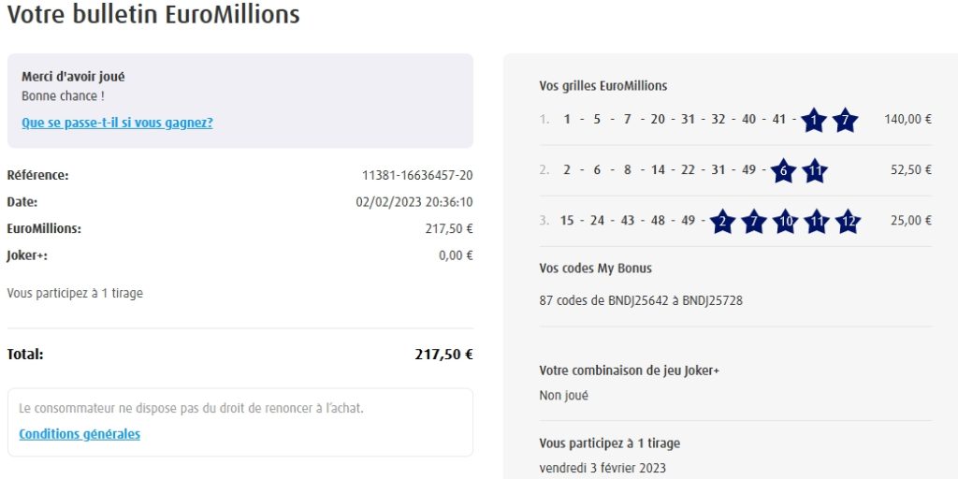The width and height of the screenshot is (958, 479).
Task: Click star number 2 in the third grid
Action: [722, 221]
